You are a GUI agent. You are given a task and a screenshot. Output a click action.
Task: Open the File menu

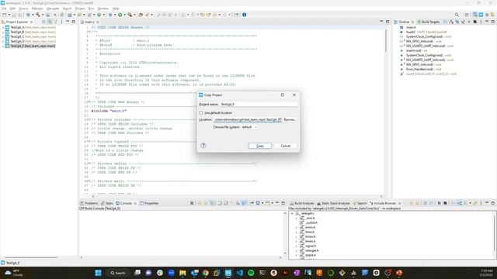[x=4, y=9]
